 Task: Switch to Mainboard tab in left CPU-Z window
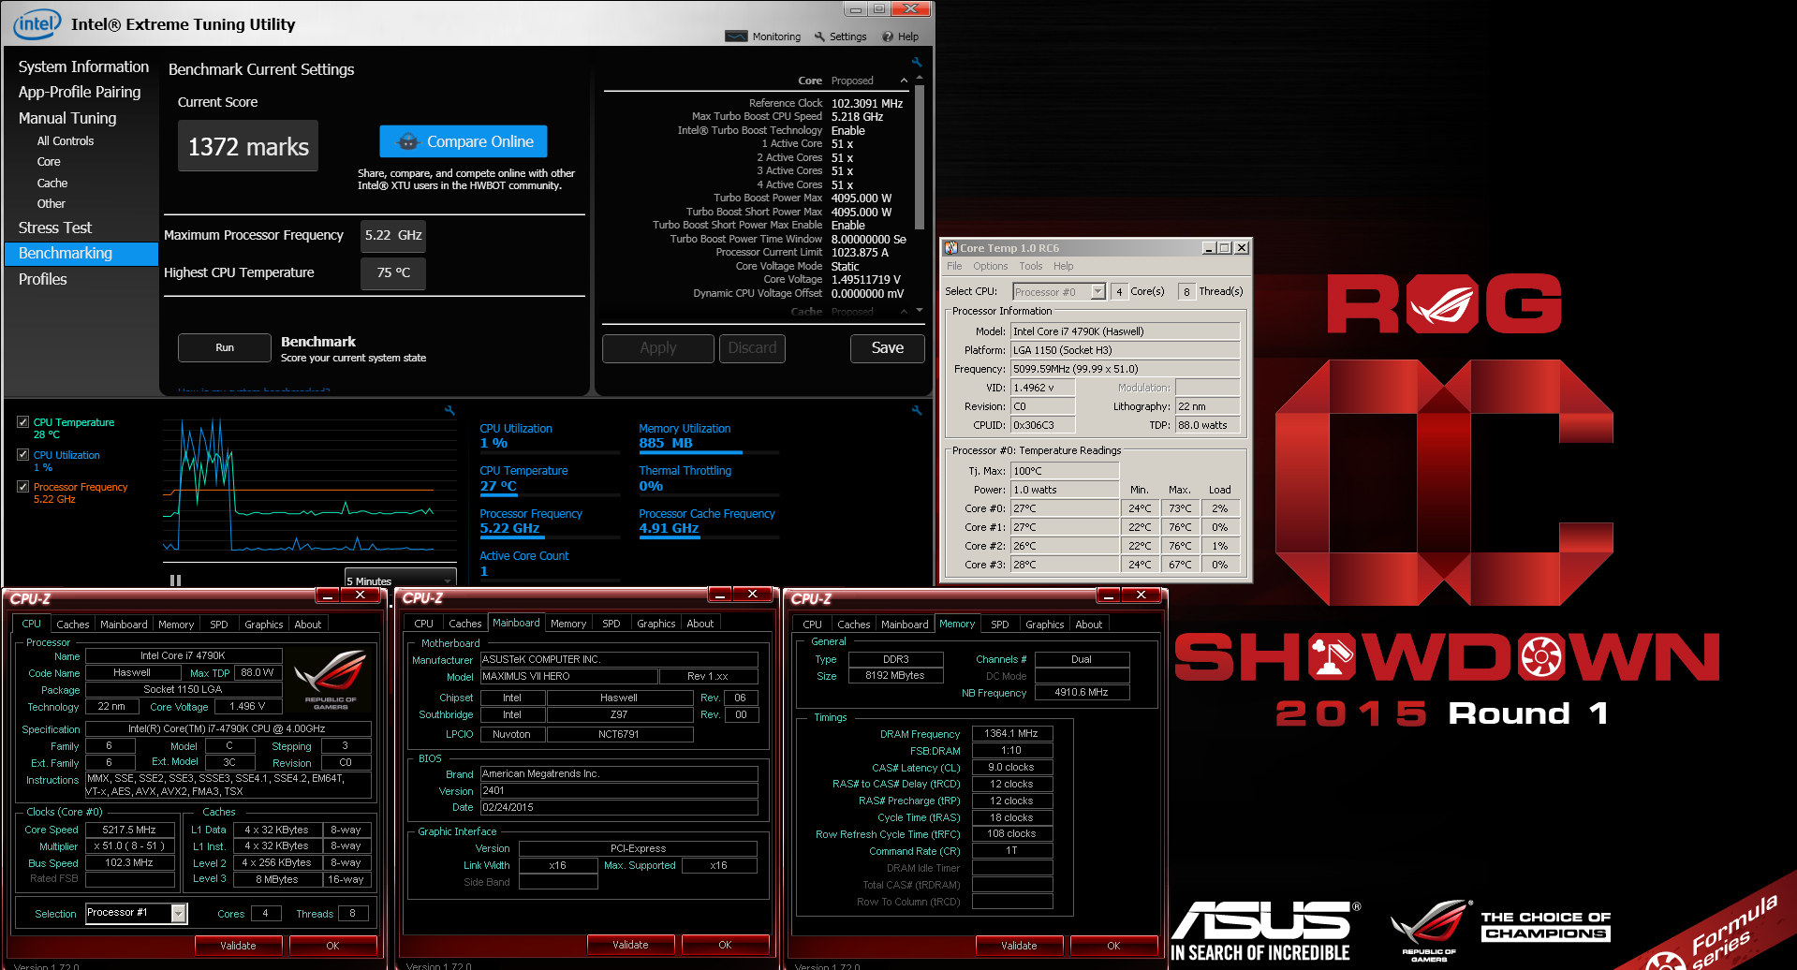[124, 625]
